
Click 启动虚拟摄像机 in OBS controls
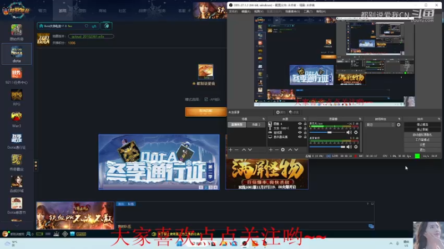[422, 134]
